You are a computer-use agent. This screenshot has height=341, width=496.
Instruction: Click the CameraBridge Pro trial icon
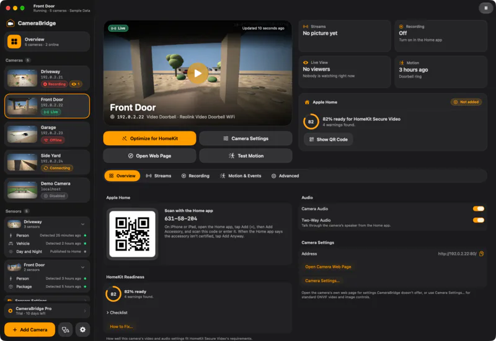point(10,311)
